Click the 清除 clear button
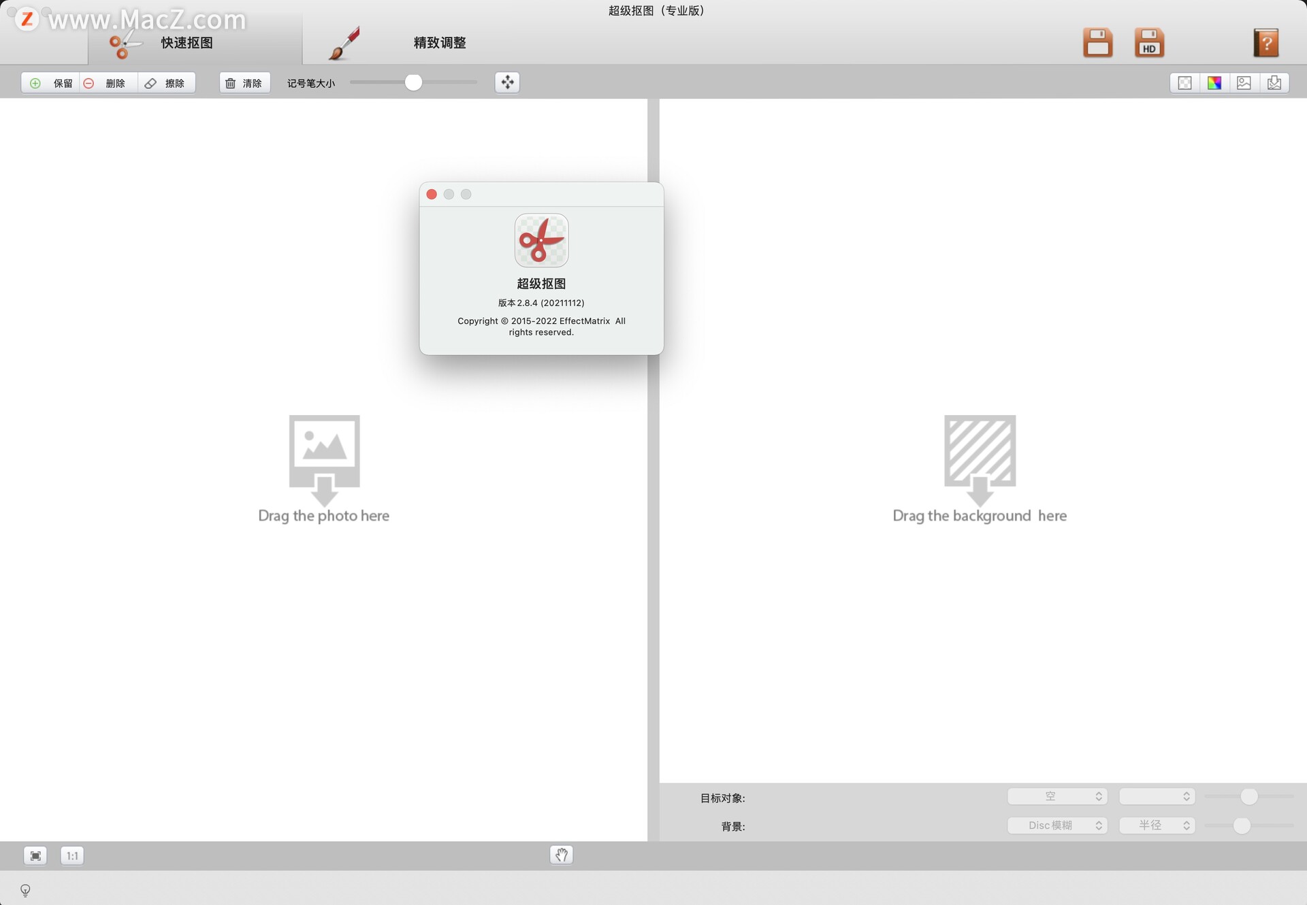This screenshot has height=905, width=1307. [244, 83]
